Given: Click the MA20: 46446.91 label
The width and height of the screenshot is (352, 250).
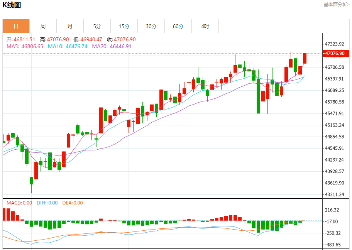Looking at the screenshot, I should [112, 46].
